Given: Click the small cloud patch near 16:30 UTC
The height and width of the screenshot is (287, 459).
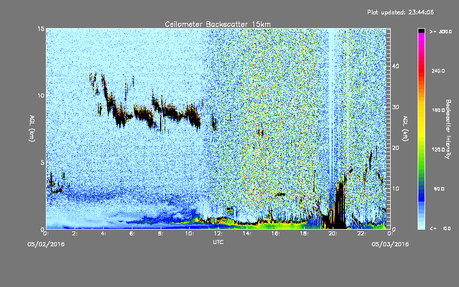Looking at the screenshot, I should click(281, 194).
